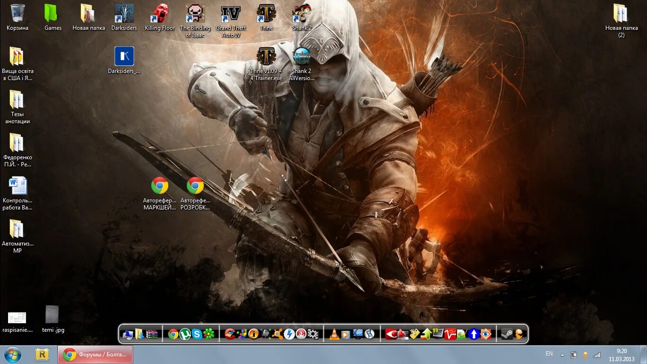Open the downloads folder in the dock
Screen dimensions: 647x364
(140, 334)
